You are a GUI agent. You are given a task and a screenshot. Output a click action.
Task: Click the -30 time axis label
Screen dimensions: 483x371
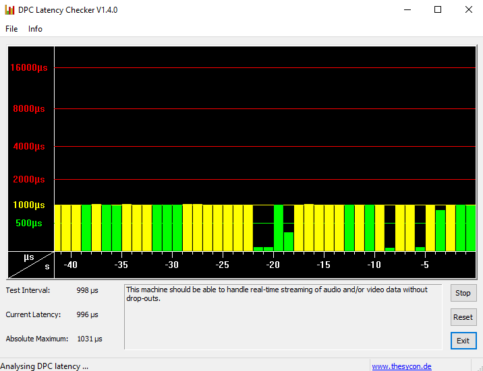[x=171, y=265]
